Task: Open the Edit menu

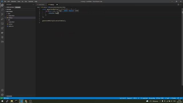Action: pos(9,1)
